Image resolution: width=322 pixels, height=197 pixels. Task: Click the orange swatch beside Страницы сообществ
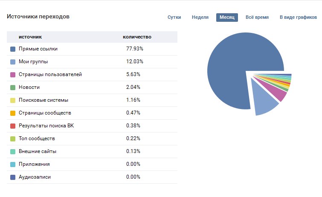coord(13,113)
